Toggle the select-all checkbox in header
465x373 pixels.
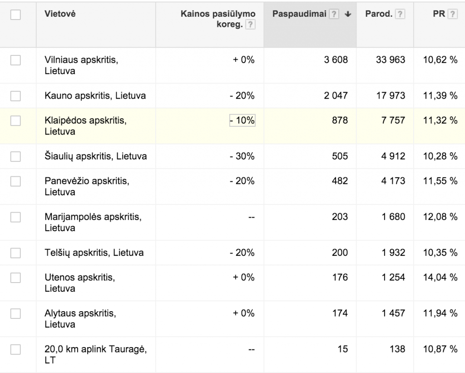point(15,15)
